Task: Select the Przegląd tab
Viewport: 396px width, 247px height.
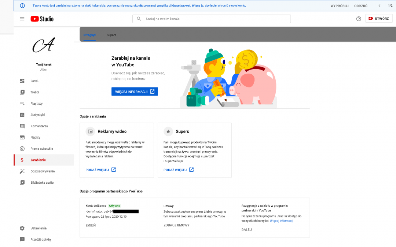Action: point(89,35)
